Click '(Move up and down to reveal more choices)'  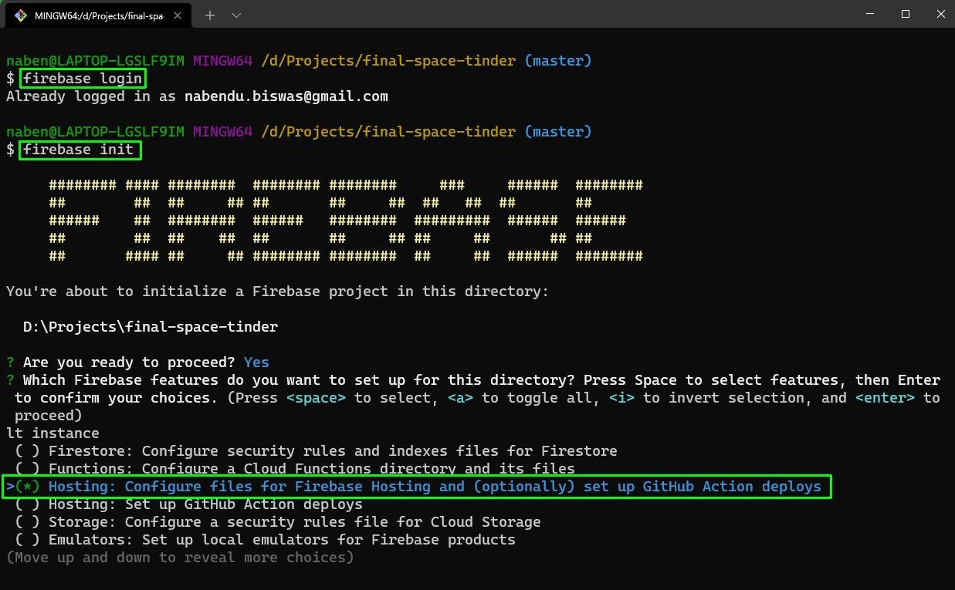[x=180, y=558]
